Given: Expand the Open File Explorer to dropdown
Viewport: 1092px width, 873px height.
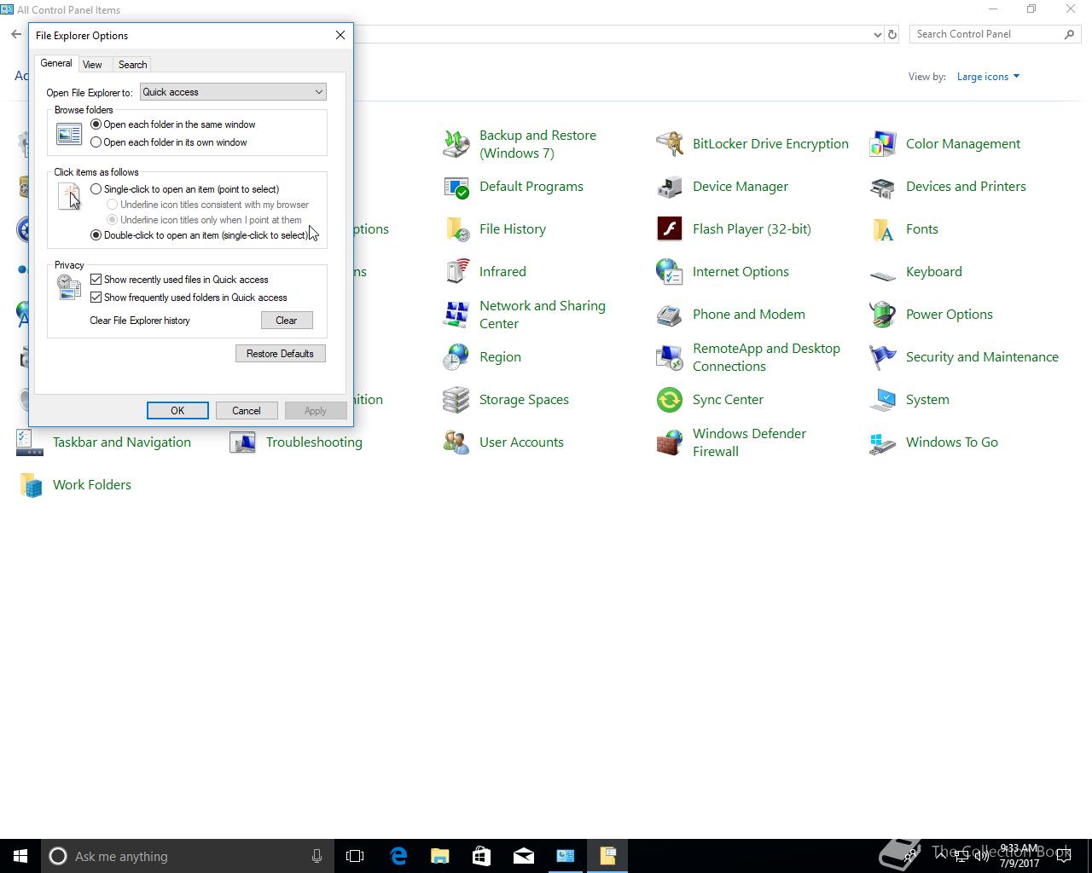Looking at the screenshot, I should pyautogui.click(x=233, y=92).
